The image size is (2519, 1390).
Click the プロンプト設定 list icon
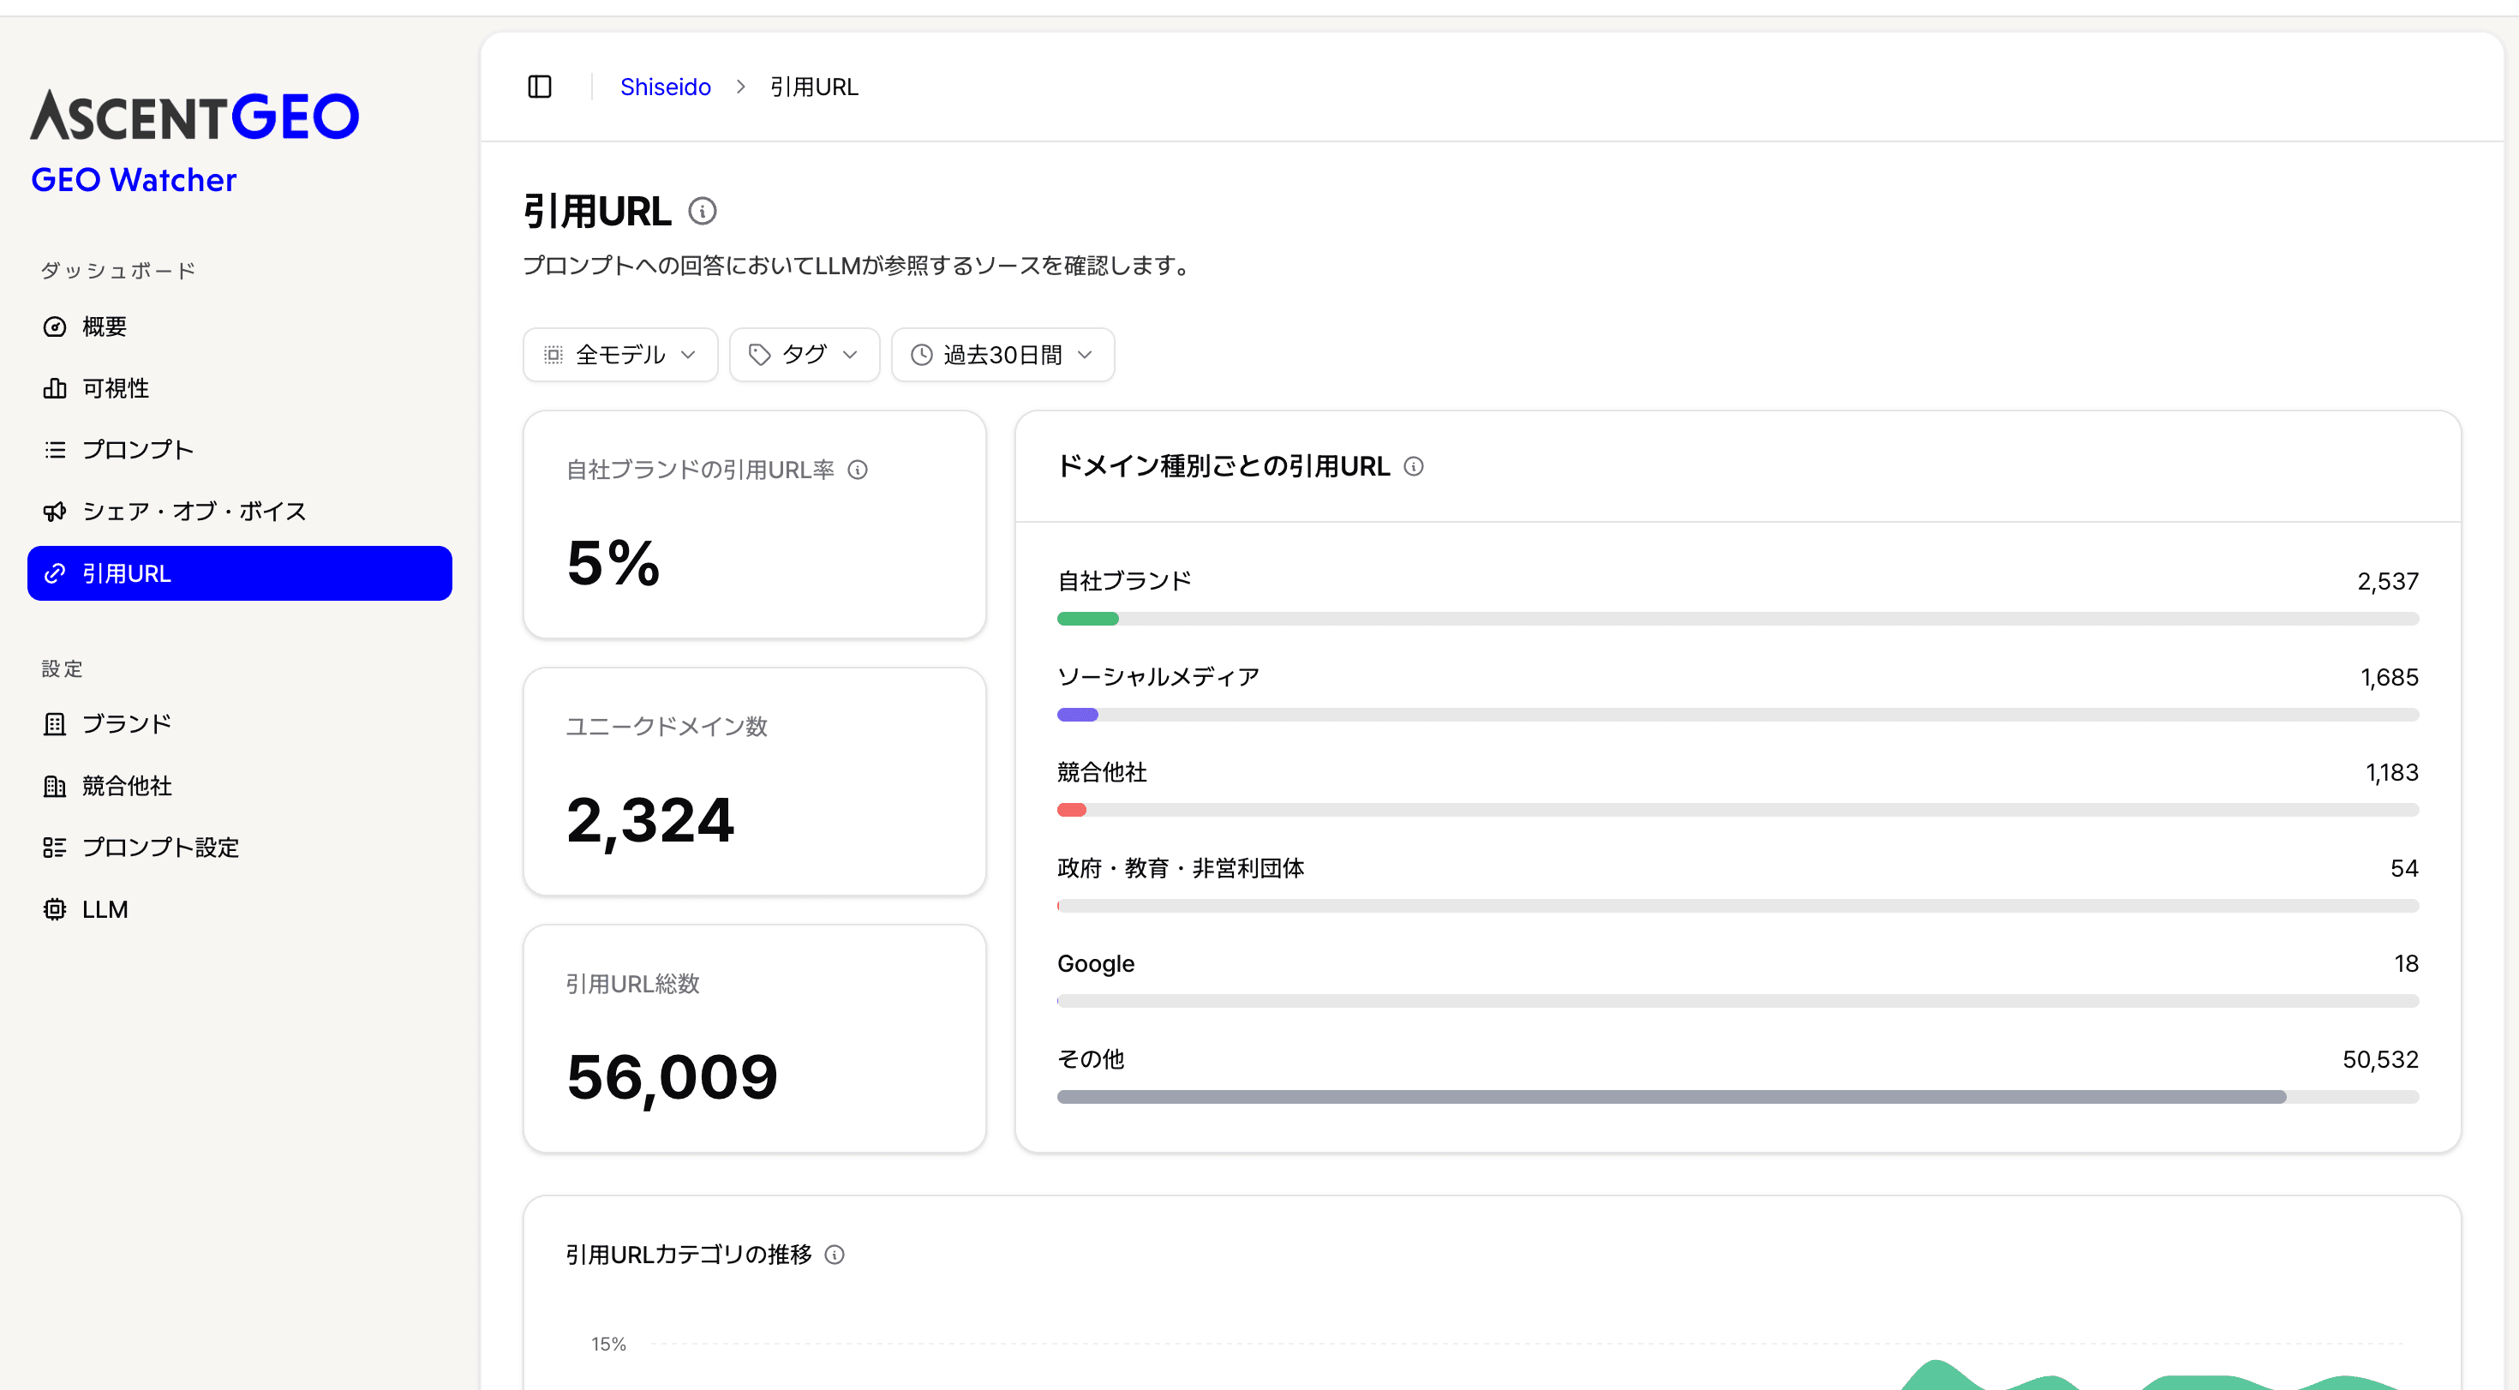(x=55, y=848)
